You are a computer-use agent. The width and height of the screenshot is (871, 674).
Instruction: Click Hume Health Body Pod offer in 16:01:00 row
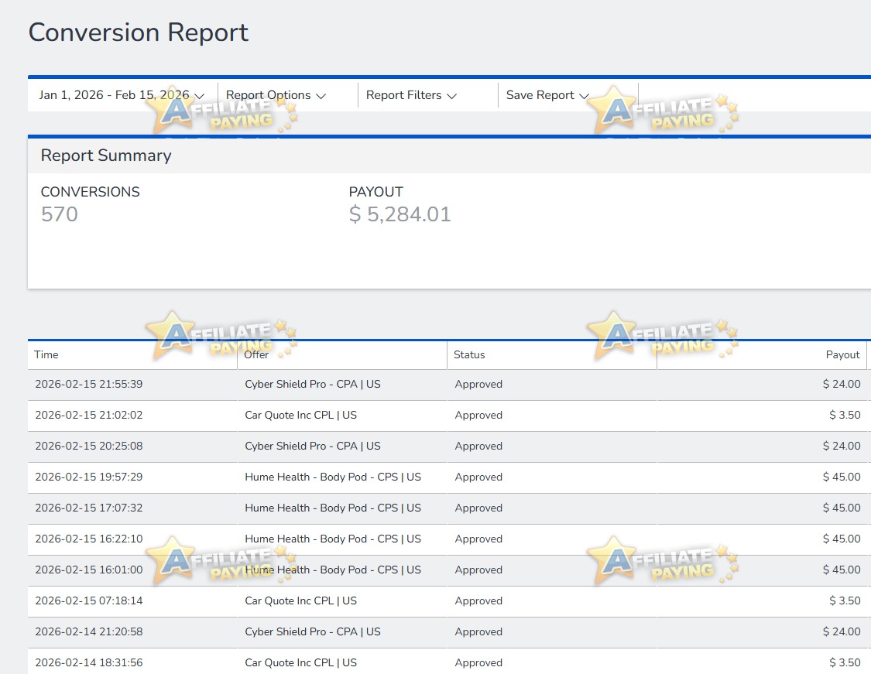tap(333, 570)
